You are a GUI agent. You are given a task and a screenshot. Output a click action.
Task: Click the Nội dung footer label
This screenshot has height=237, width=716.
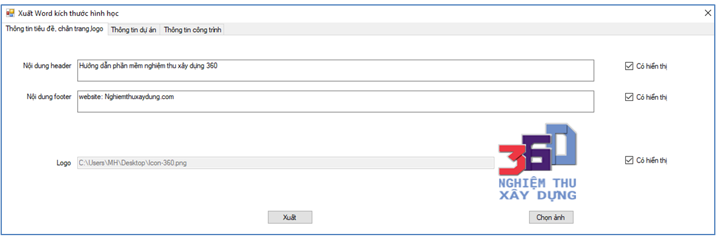point(49,97)
